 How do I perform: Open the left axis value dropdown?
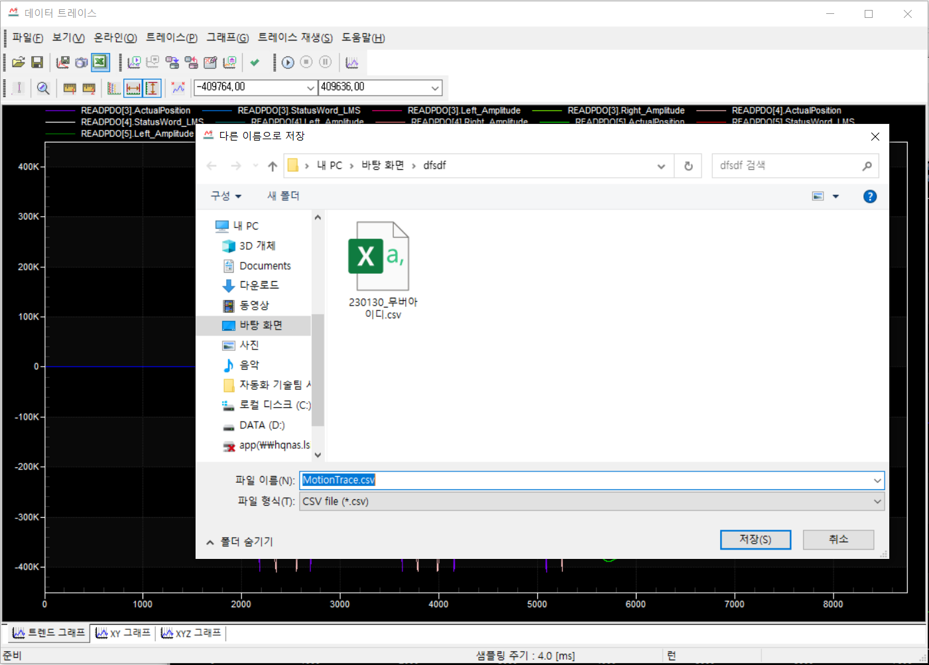[310, 88]
